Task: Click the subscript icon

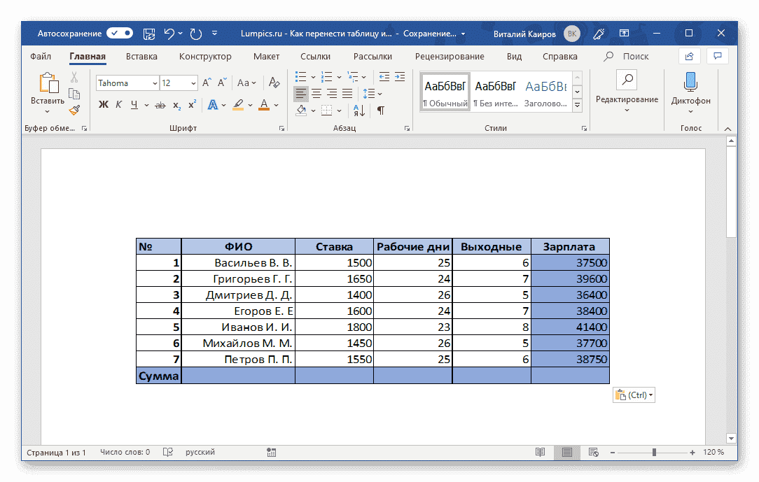Action: pyautogui.click(x=176, y=105)
